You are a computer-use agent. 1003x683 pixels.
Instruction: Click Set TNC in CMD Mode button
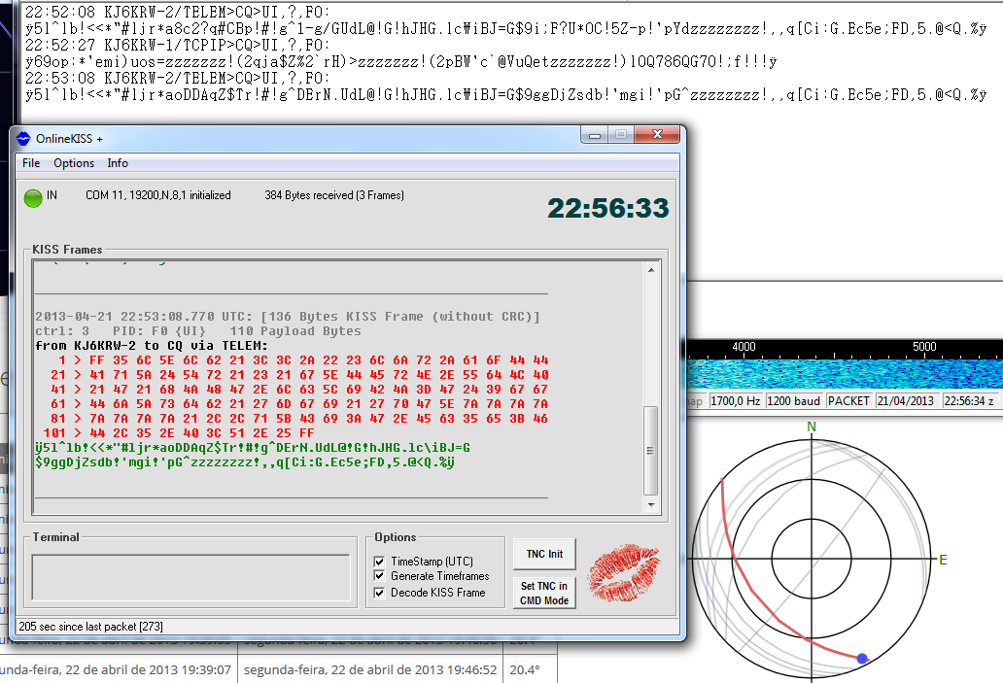pyautogui.click(x=543, y=592)
